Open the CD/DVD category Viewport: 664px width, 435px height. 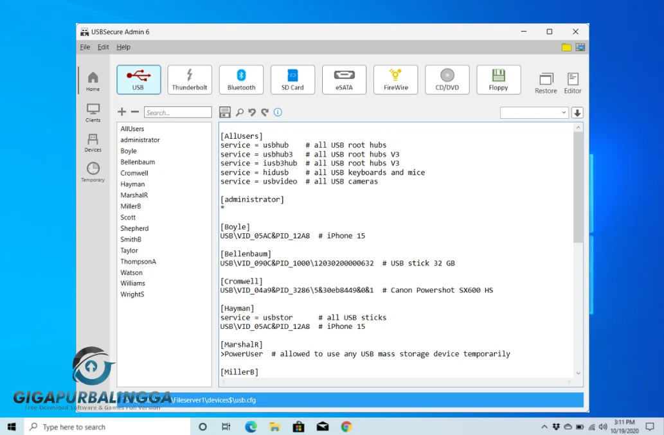447,79
